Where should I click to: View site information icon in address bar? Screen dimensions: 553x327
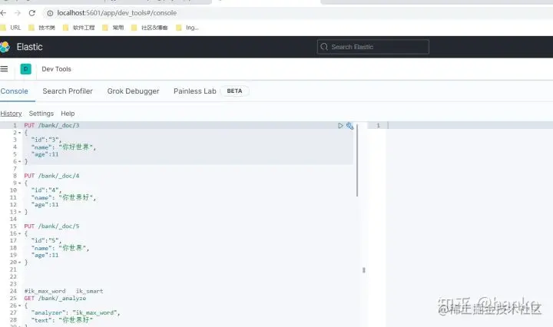pos(50,13)
